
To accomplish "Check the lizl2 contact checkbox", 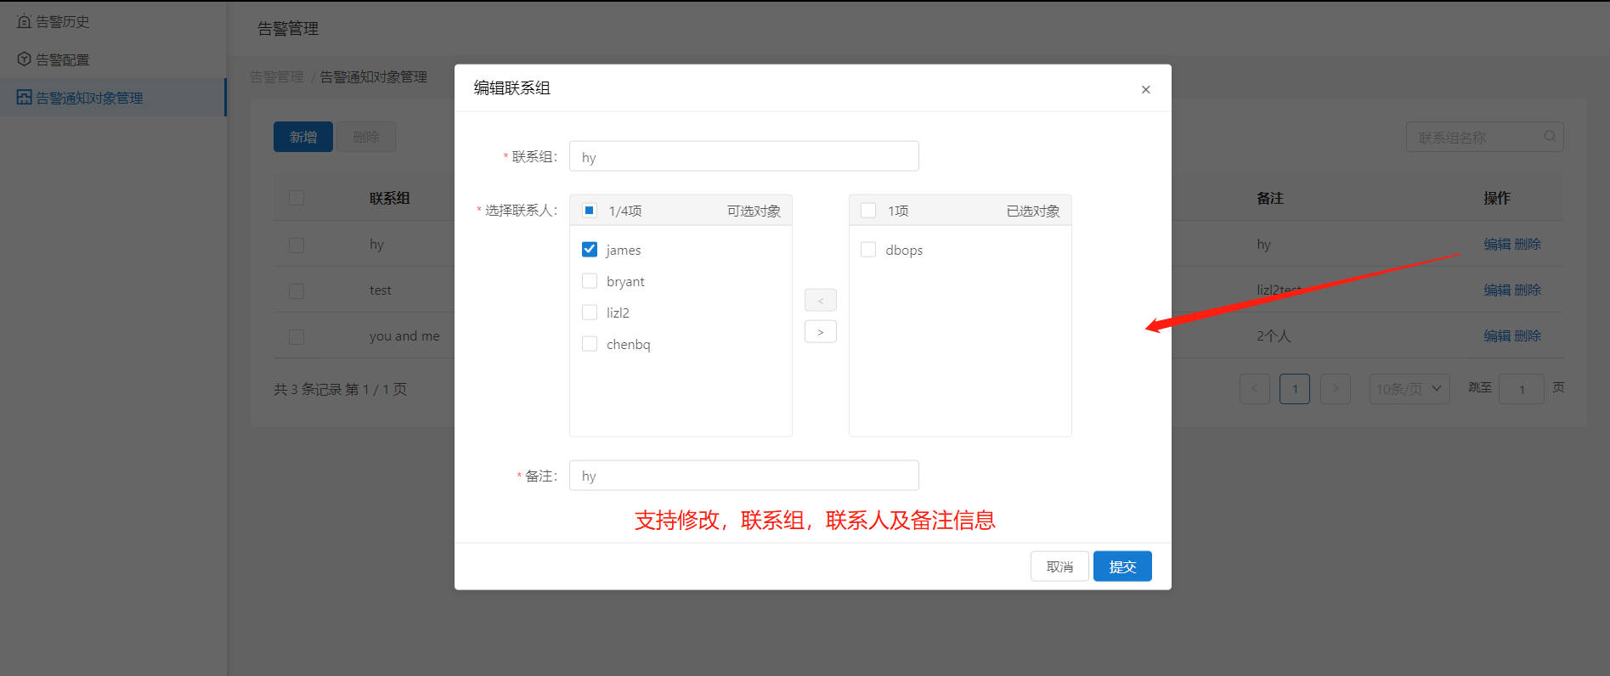I will (x=590, y=313).
